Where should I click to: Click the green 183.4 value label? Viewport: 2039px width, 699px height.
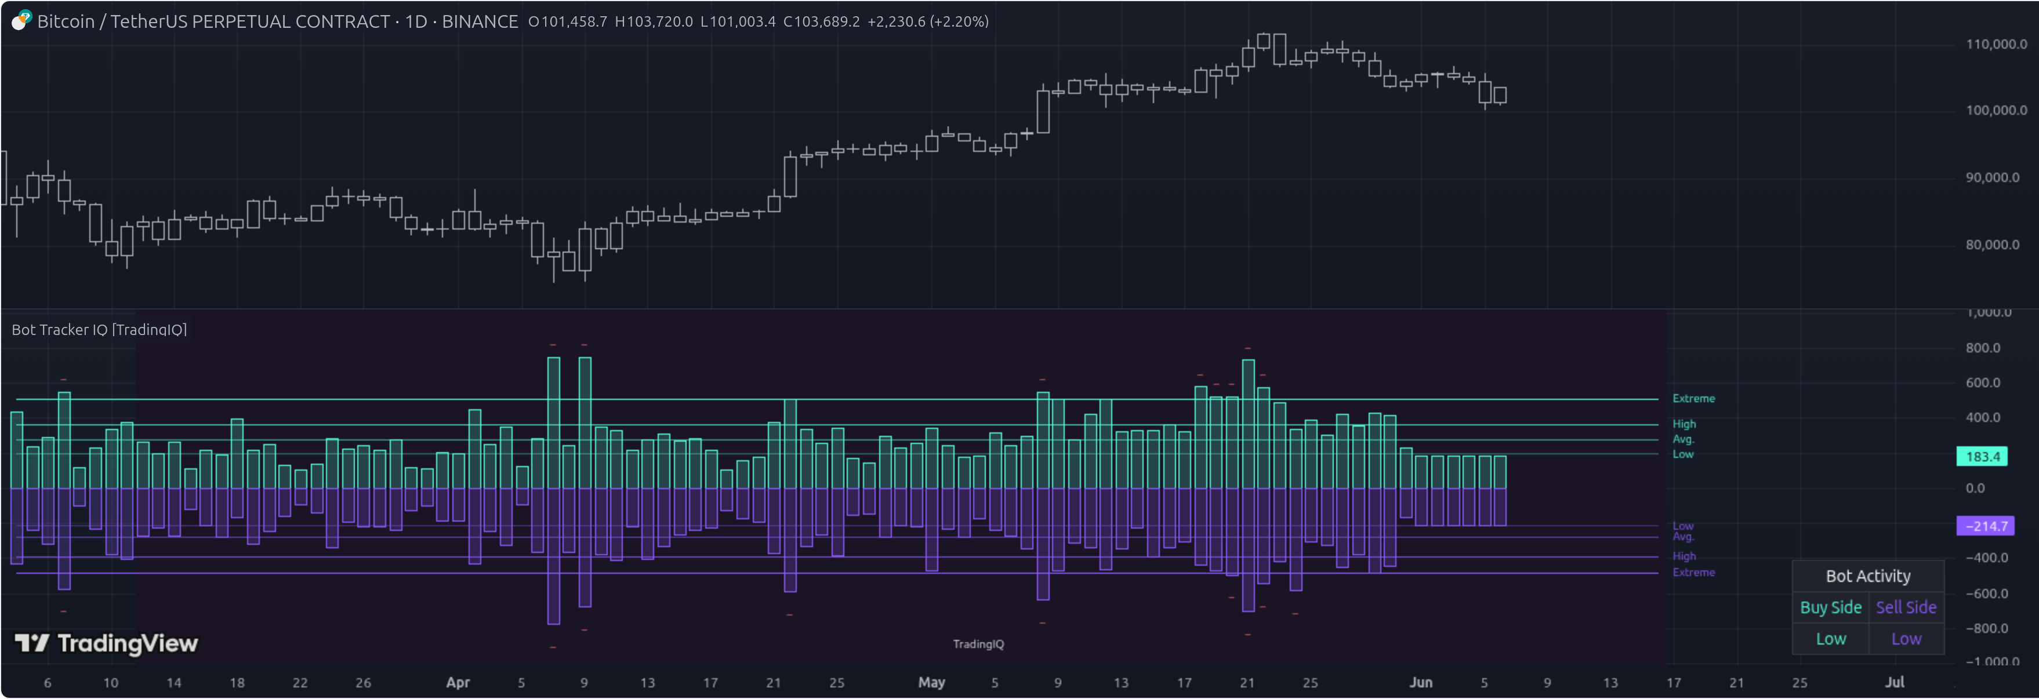[1981, 456]
